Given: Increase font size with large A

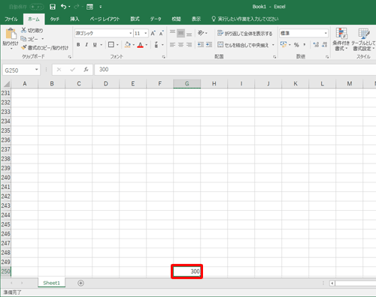Looking at the screenshot, I should click(x=153, y=33).
